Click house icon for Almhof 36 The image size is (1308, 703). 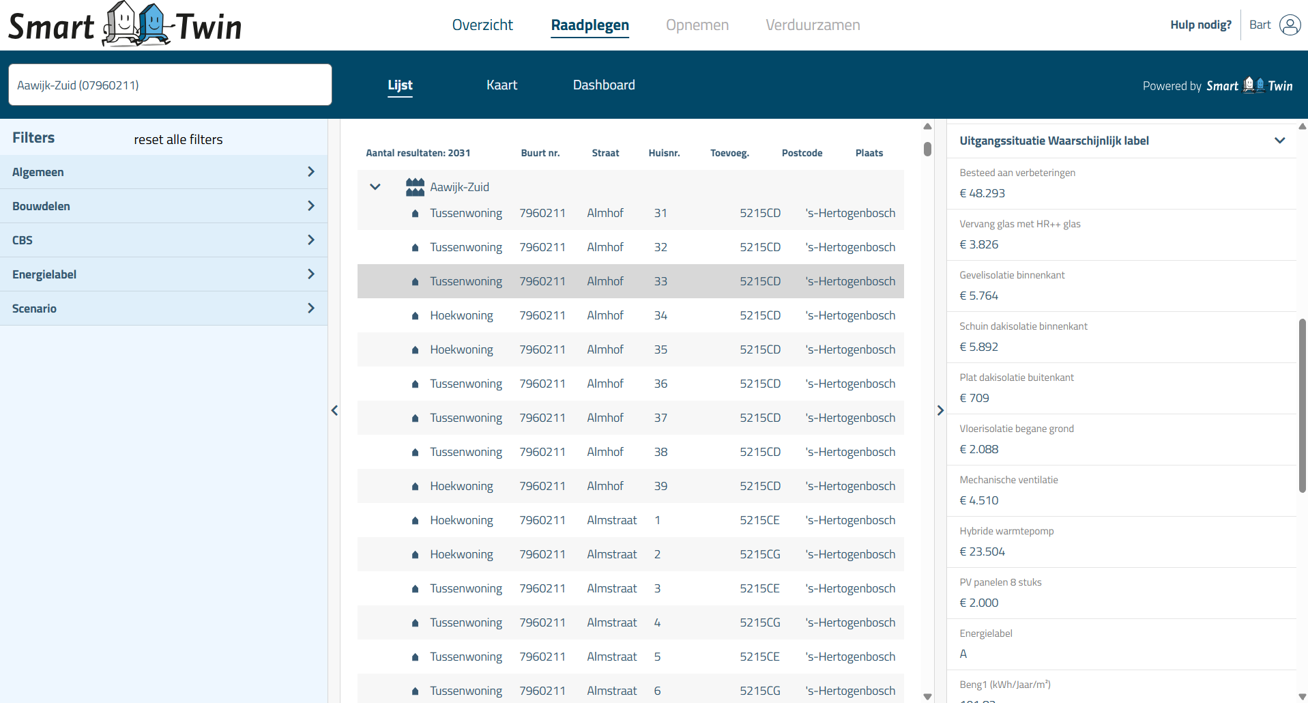click(x=415, y=384)
